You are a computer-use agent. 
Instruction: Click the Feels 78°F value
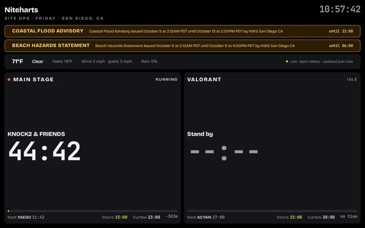[62, 61]
